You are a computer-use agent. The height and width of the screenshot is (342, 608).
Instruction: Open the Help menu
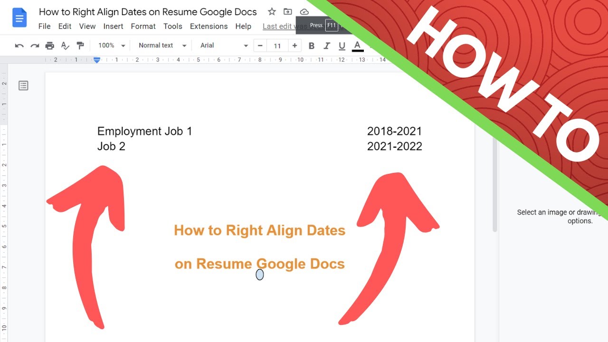[243, 26]
